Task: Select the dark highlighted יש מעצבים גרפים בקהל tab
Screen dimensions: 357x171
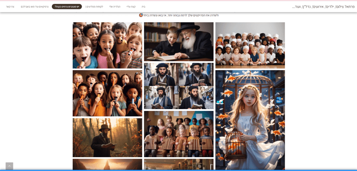Action: coord(66,7)
